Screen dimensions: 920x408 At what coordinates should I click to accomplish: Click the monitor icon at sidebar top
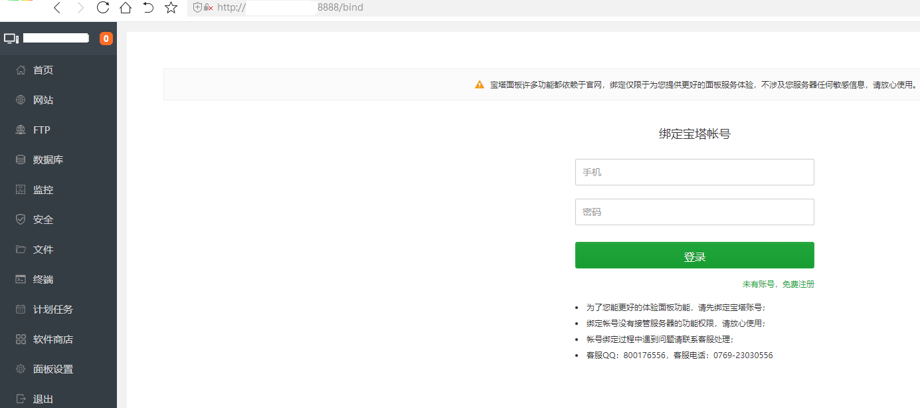click(x=11, y=39)
